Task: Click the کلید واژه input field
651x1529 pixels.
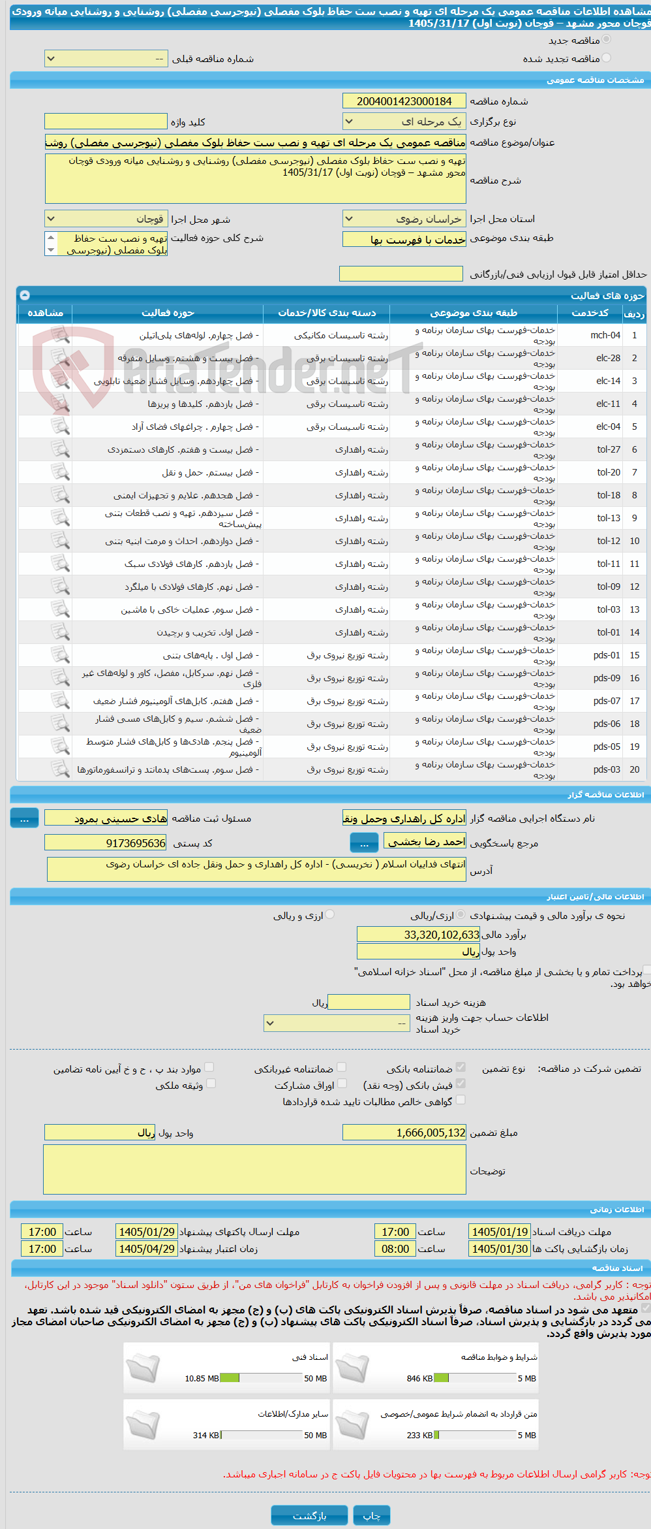Action: point(106,121)
